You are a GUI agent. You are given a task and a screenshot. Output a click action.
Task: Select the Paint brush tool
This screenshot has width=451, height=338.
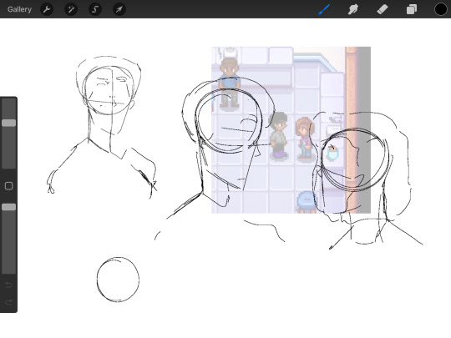coord(324,9)
